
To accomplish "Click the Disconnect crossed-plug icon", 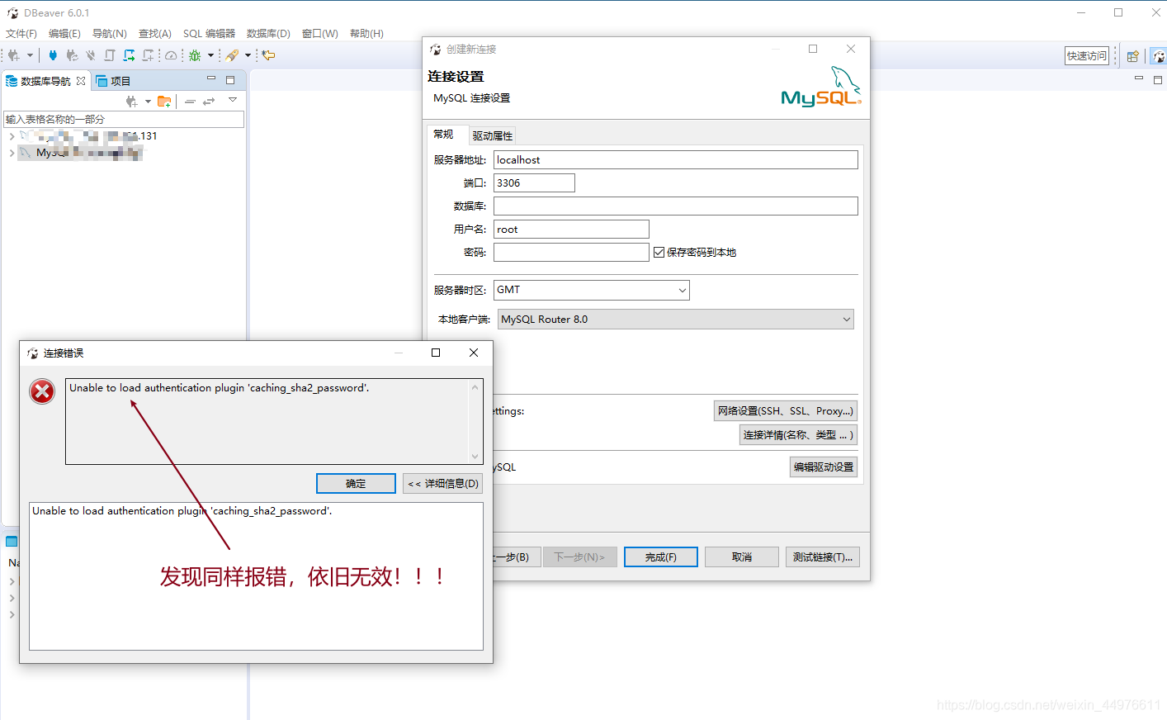I will tap(91, 55).
